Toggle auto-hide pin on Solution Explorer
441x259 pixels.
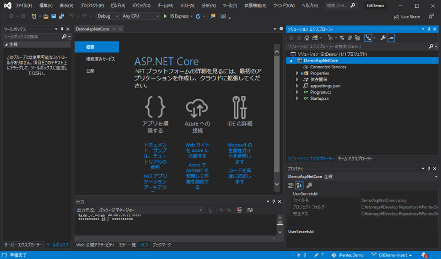tap(429, 29)
